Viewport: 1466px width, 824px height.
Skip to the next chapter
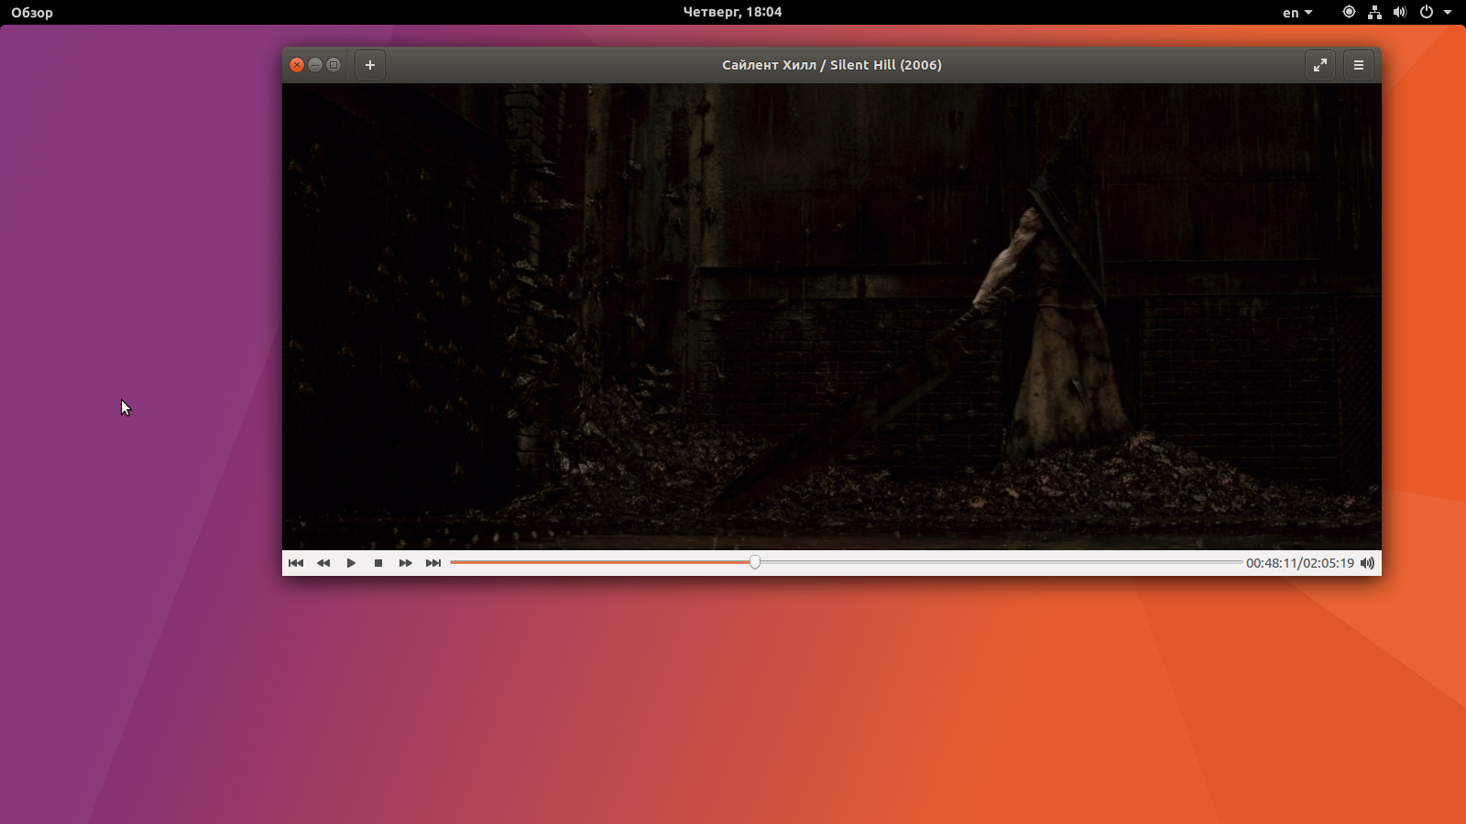coord(433,563)
